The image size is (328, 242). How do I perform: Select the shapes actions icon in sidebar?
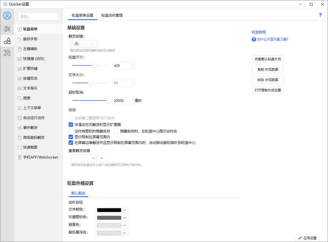click(x=7, y=41)
